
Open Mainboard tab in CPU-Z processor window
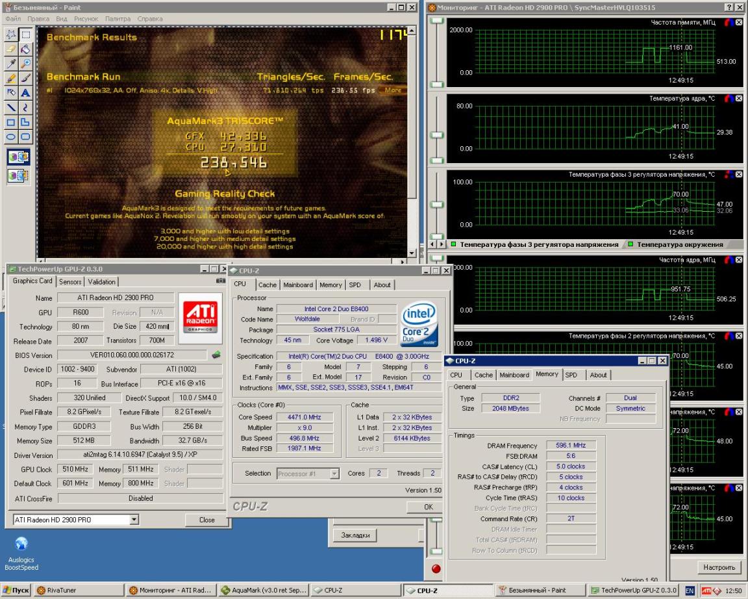click(298, 285)
